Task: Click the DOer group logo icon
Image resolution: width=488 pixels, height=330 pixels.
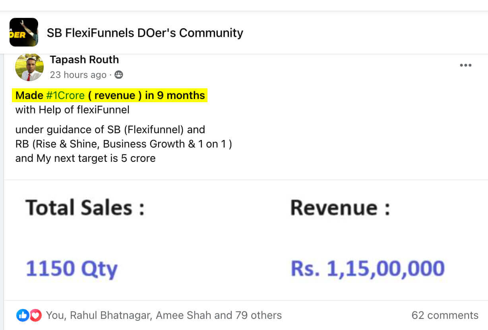Action: pos(23,32)
